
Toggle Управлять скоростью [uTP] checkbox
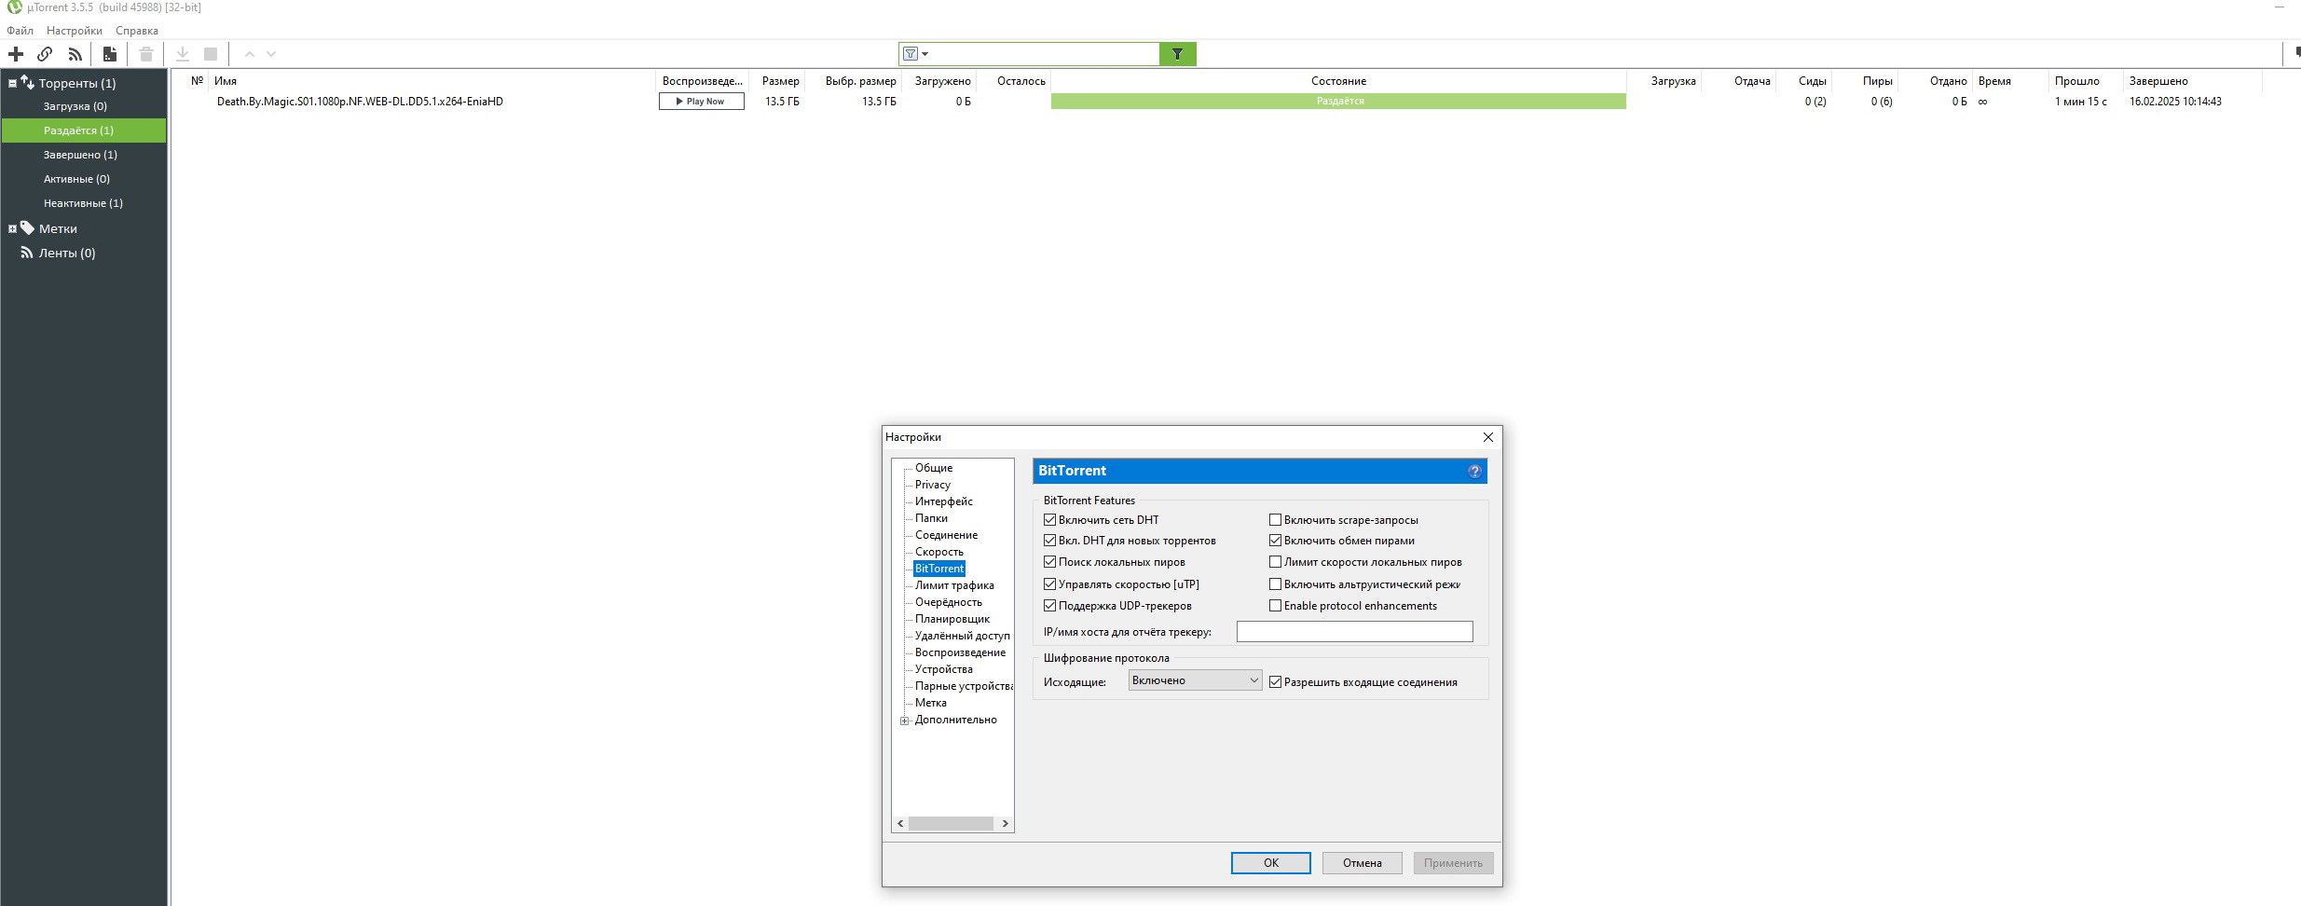(1050, 584)
